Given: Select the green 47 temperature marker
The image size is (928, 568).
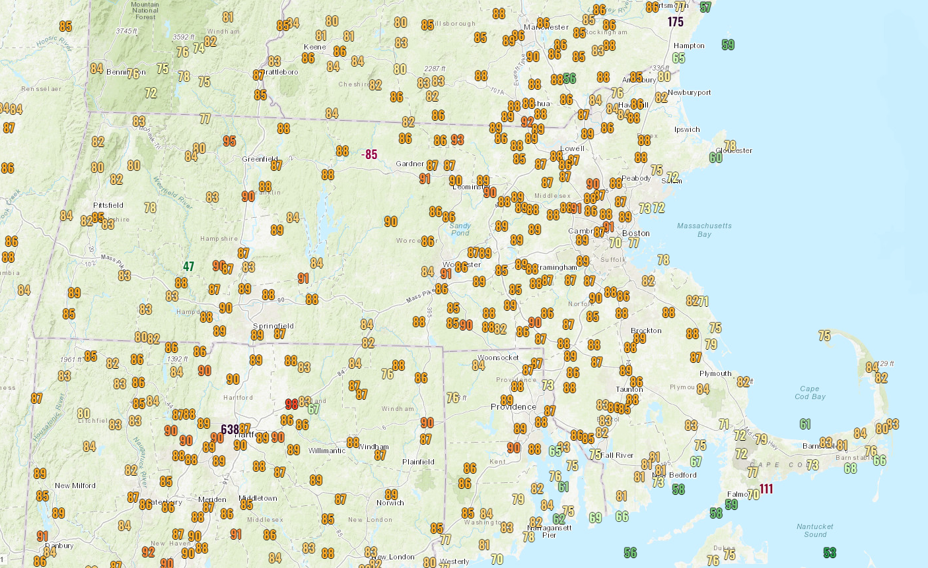Looking at the screenshot, I should click(189, 267).
